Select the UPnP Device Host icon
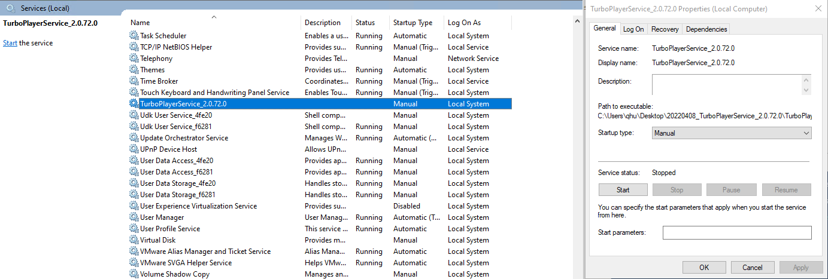Viewport: 828px width, 279px height. [x=134, y=149]
